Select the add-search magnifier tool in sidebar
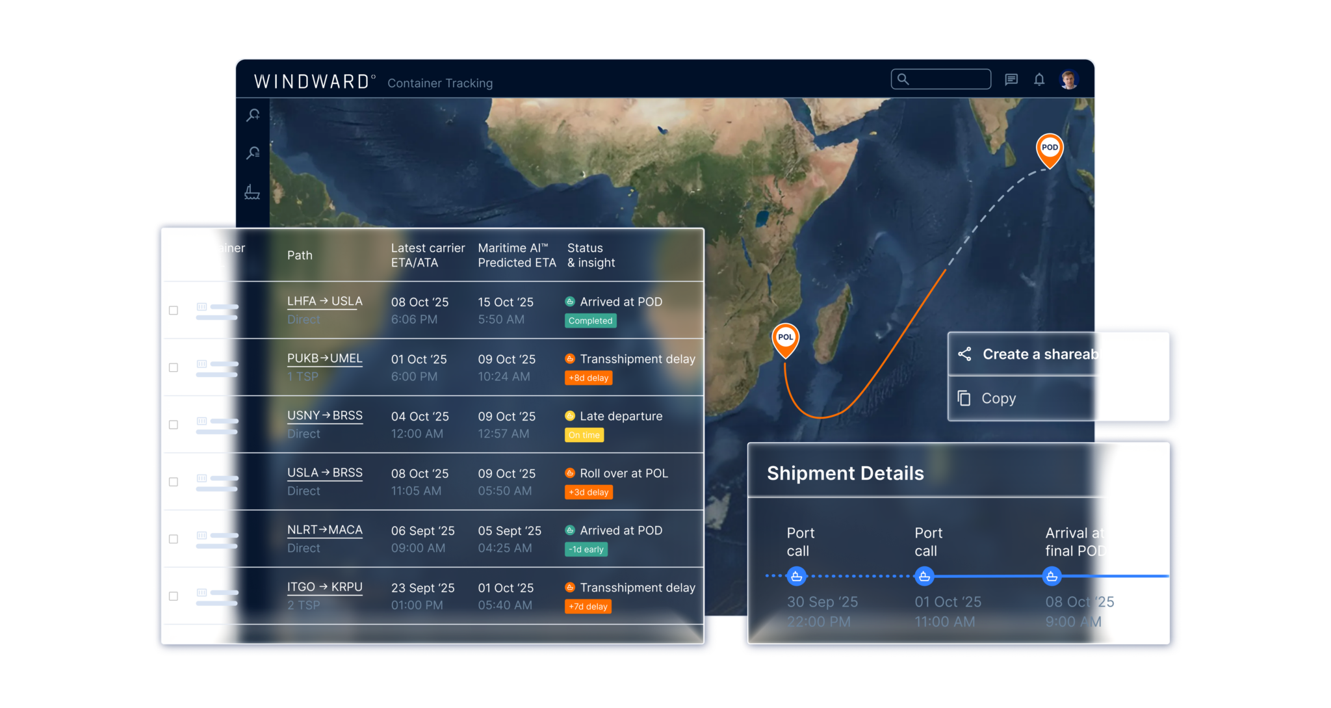This screenshot has width=1331, height=708. pos(253,115)
